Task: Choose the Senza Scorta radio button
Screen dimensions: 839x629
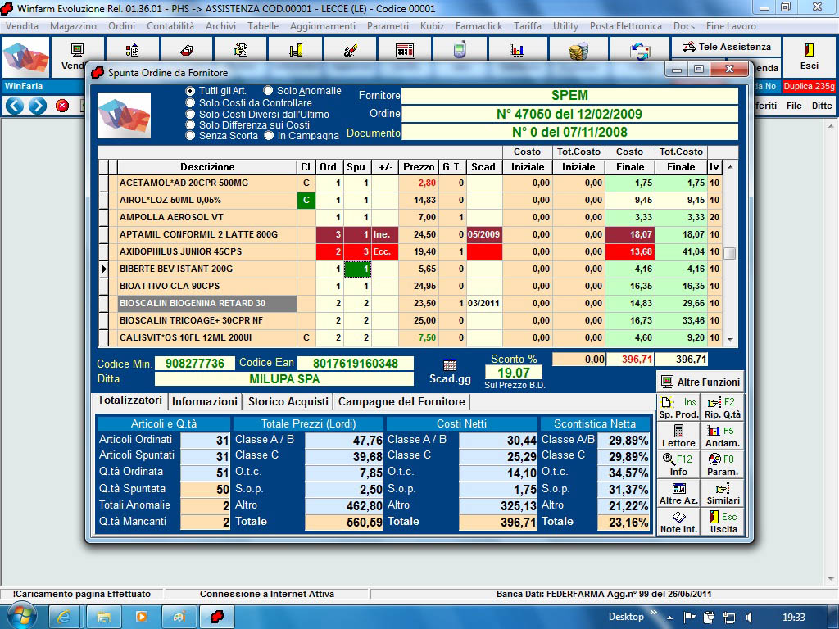Action: pos(191,136)
